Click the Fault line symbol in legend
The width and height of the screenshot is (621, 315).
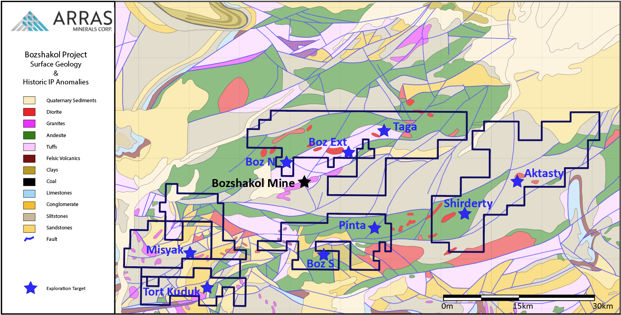click(x=29, y=239)
